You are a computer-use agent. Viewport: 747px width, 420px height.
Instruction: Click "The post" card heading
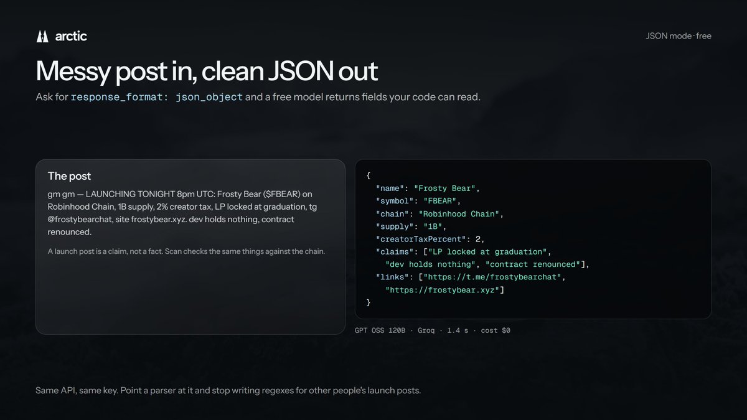click(x=69, y=176)
